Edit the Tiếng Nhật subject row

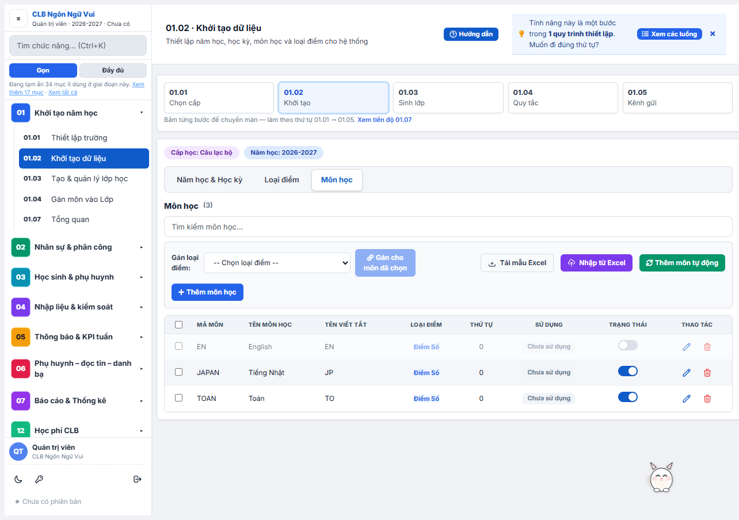pyautogui.click(x=686, y=373)
